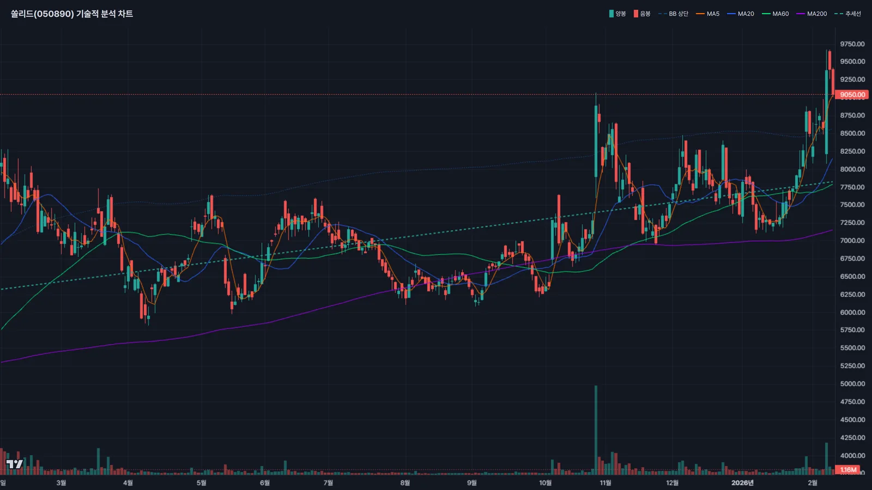Click the MA60 green line legend icon

pos(766,14)
